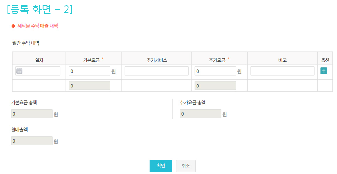337x174 pixels.
Task: Click the 비고 remarks input field
Action: click(x=282, y=71)
